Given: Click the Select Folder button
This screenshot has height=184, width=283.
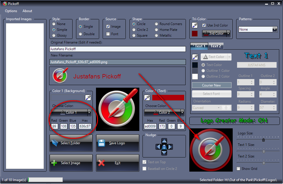Looking at the screenshot, I should coord(71,143).
